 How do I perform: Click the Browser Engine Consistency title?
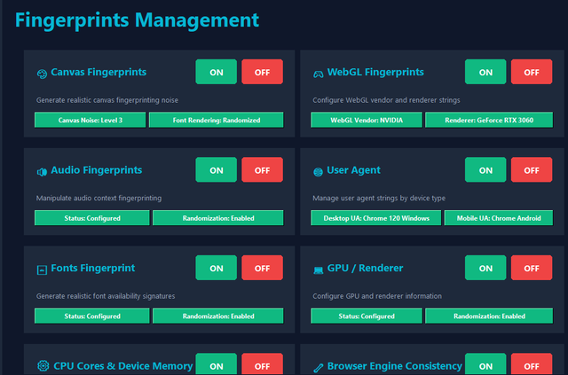(394, 366)
